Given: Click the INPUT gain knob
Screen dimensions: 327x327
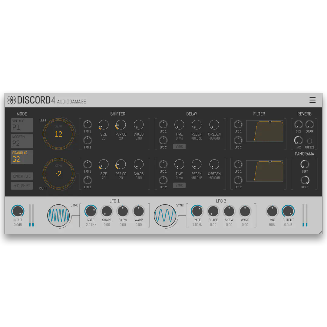Looking at the screenshot, I should click(18, 211).
